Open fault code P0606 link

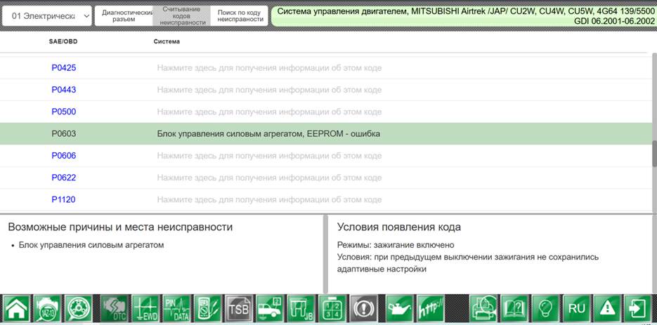point(64,156)
